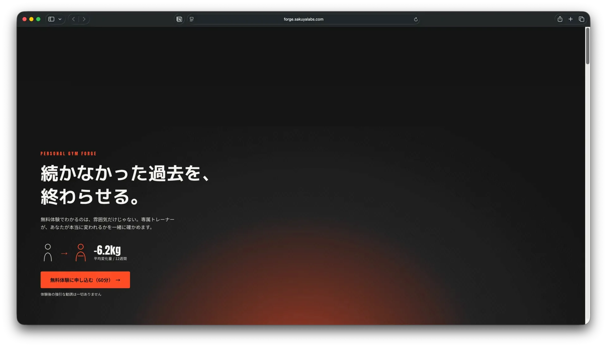Image resolution: width=607 pixels, height=347 pixels.
Task: Open the Notion web clipper extension
Action: click(x=179, y=19)
